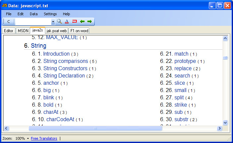Click the red bracket marker icon
The image size is (233, 143).
click(74, 22)
